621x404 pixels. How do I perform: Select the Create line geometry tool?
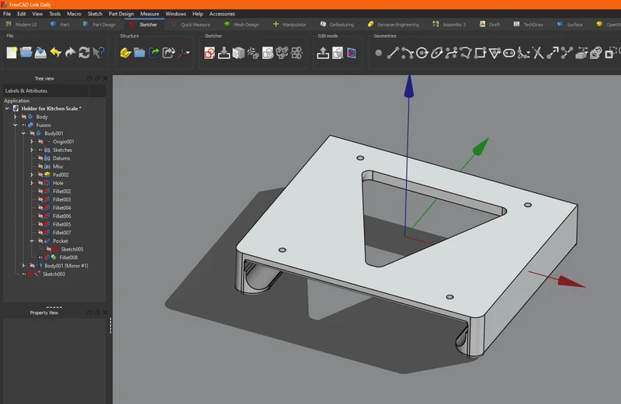[x=393, y=53]
